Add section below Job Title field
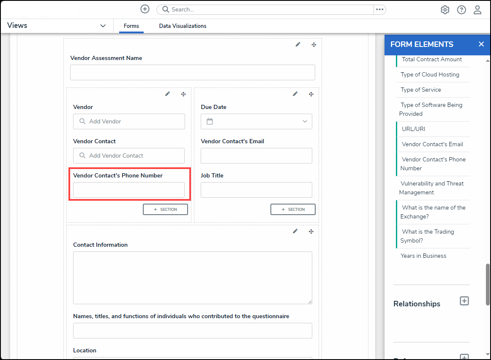The height and width of the screenshot is (360, 491). pyautogui.click(x=293, y=209)
